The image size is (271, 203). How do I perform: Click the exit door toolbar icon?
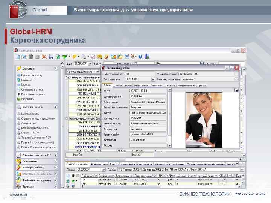click(x=147, y=57)
